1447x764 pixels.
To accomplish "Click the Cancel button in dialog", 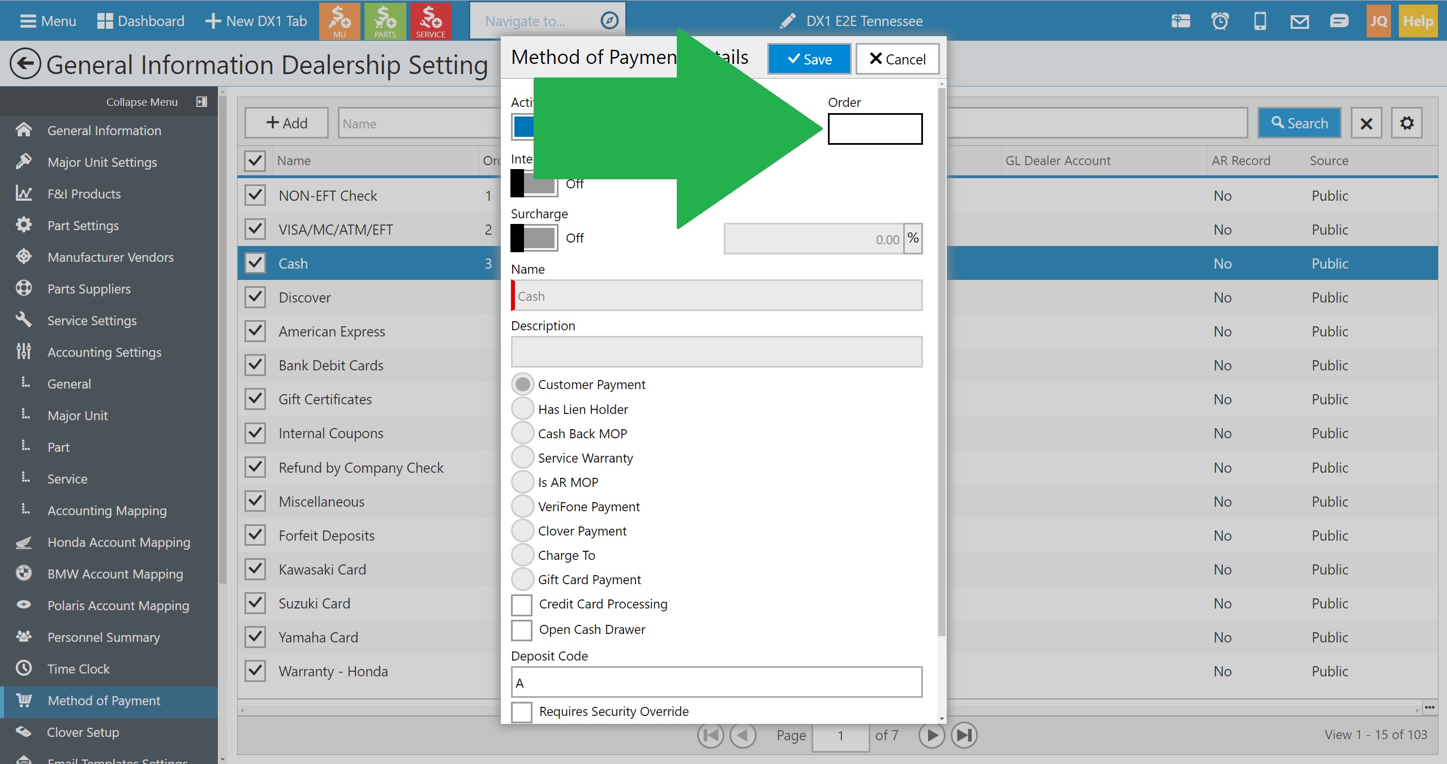I will pyautogui.click(x=897, y=59).
